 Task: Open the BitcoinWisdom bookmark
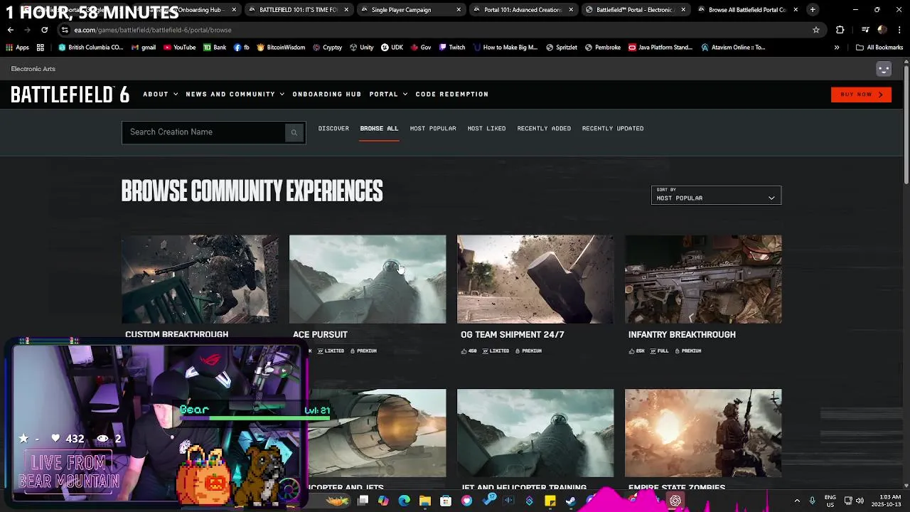coord(281,48)
